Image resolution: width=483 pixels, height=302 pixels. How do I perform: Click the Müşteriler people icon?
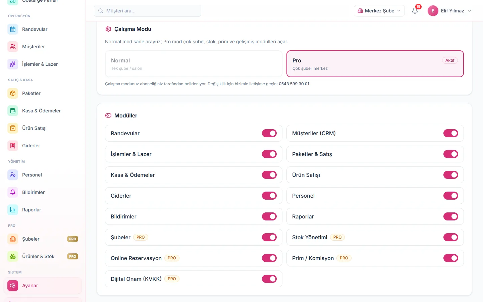click(x=13, y=47)
